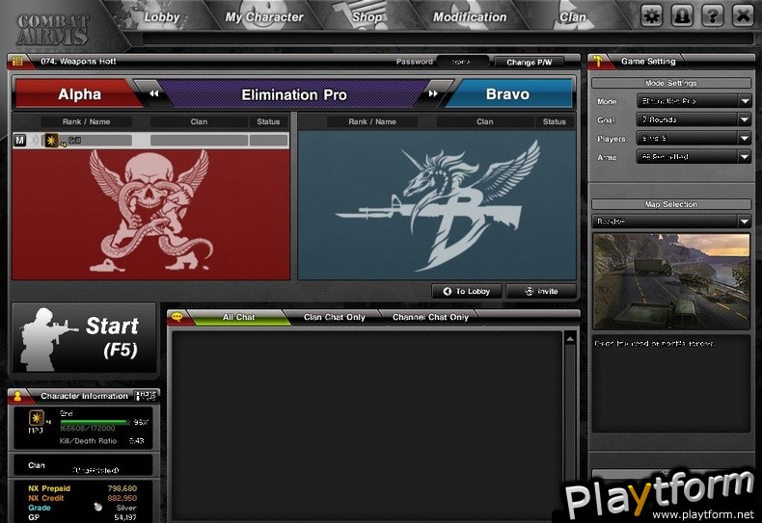
Task: Click Alpha's Status column header
Action: (x=268, y=121)
